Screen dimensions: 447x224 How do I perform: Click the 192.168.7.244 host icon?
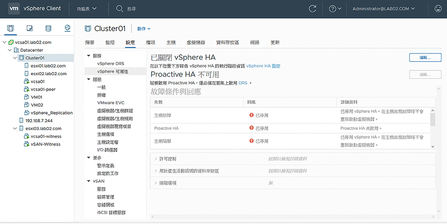point(21,120)
